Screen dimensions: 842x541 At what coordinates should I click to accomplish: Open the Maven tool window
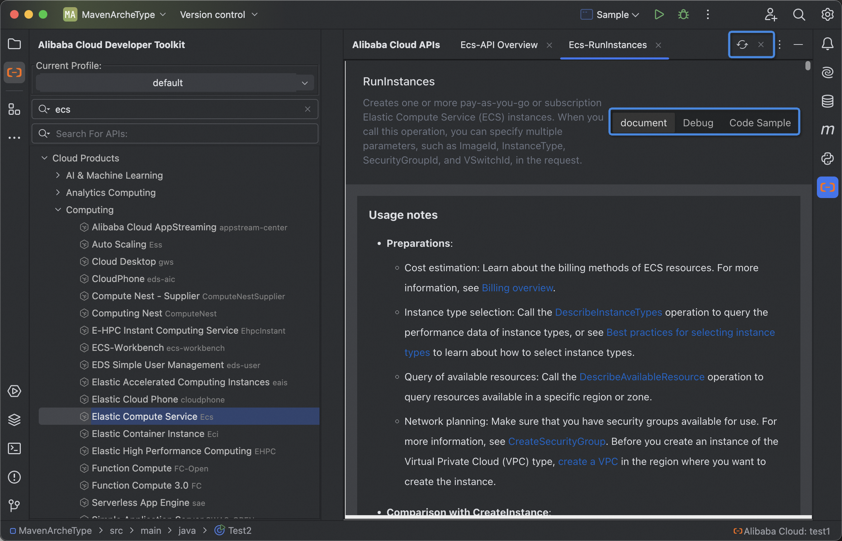pos(827,130)
